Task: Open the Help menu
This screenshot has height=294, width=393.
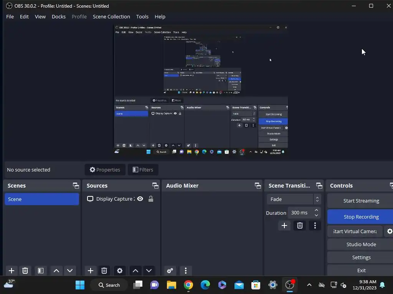Action: click(160, 16)
